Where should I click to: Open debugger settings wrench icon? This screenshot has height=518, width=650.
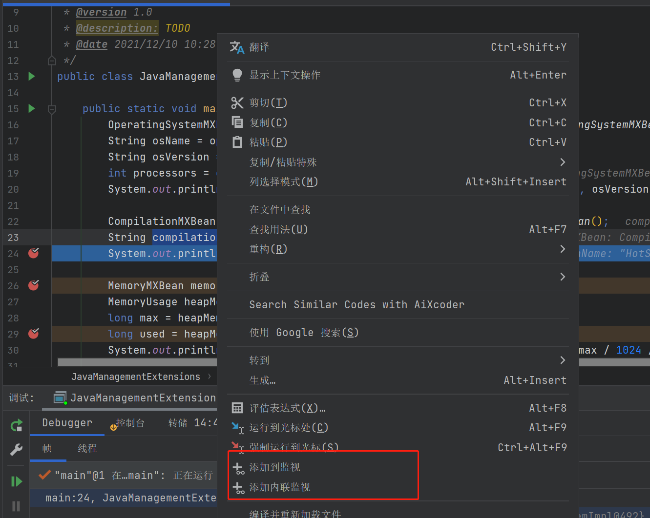click(17, 449)
